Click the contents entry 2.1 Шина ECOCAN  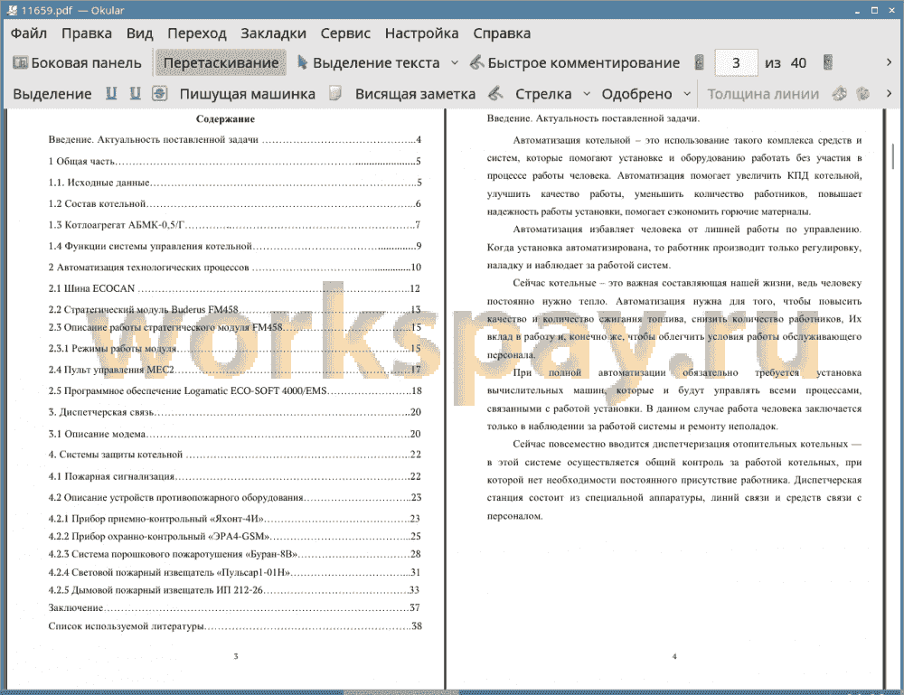click(x=235, y=288)
